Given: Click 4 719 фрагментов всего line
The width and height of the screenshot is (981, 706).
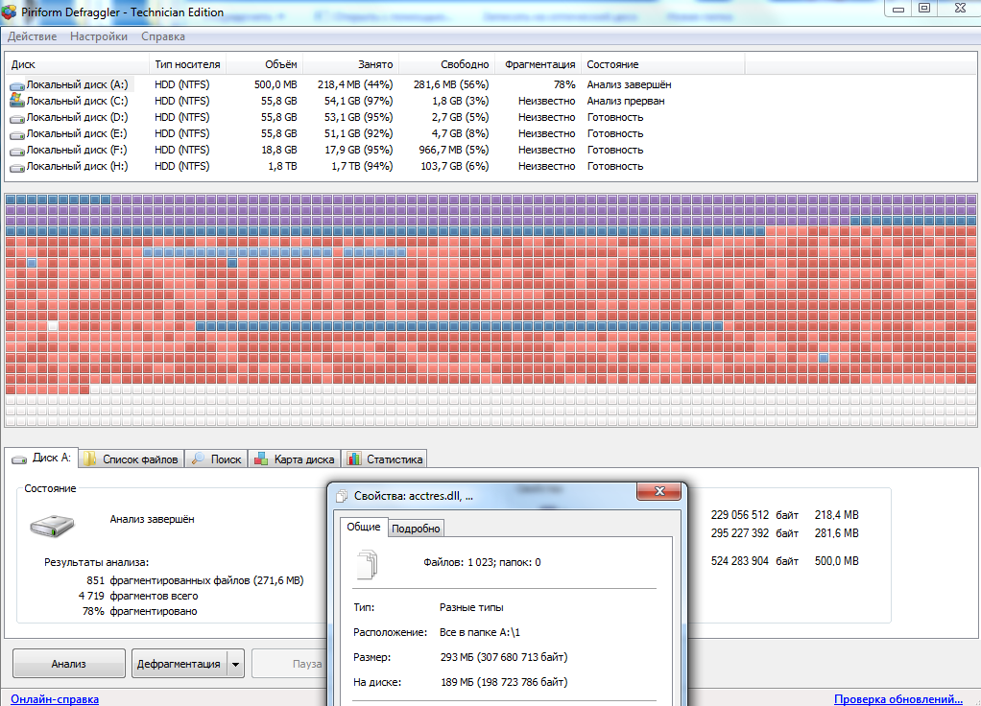Looking at the screenshot, I should [x=138, y=596].
